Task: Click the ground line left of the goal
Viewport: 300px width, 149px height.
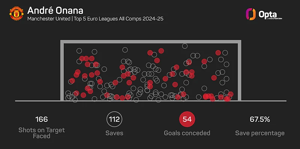Action: pos(37,101)
